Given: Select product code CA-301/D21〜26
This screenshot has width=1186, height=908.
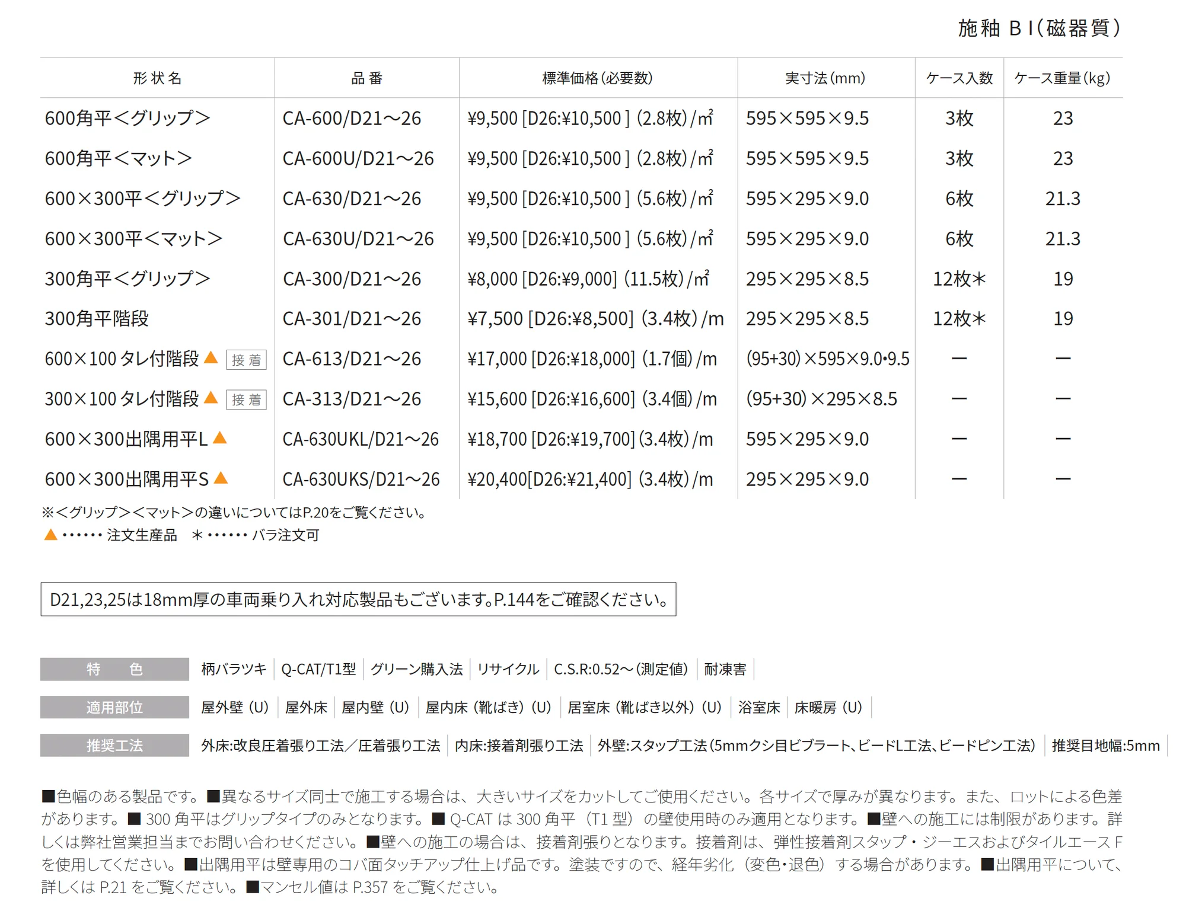Looking at the screenshot, I should click(352, 319).
